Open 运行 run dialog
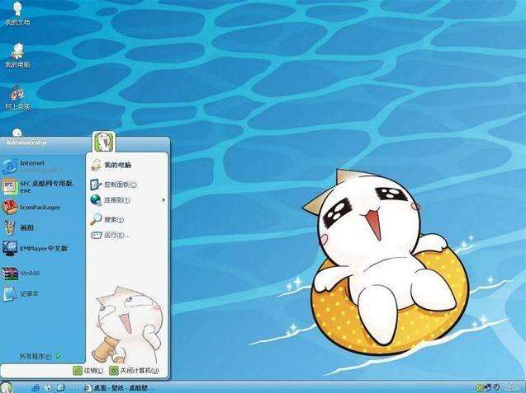This screenshot has width=526, height=393. point(116,235)
